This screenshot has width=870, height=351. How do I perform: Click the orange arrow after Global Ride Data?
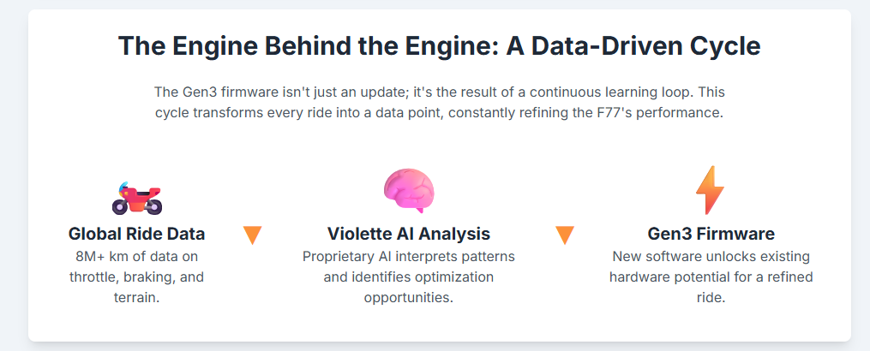coord(252,235)
